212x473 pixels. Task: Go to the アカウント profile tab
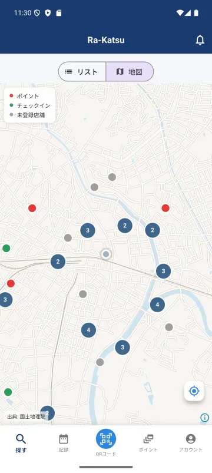click(191, 443)
